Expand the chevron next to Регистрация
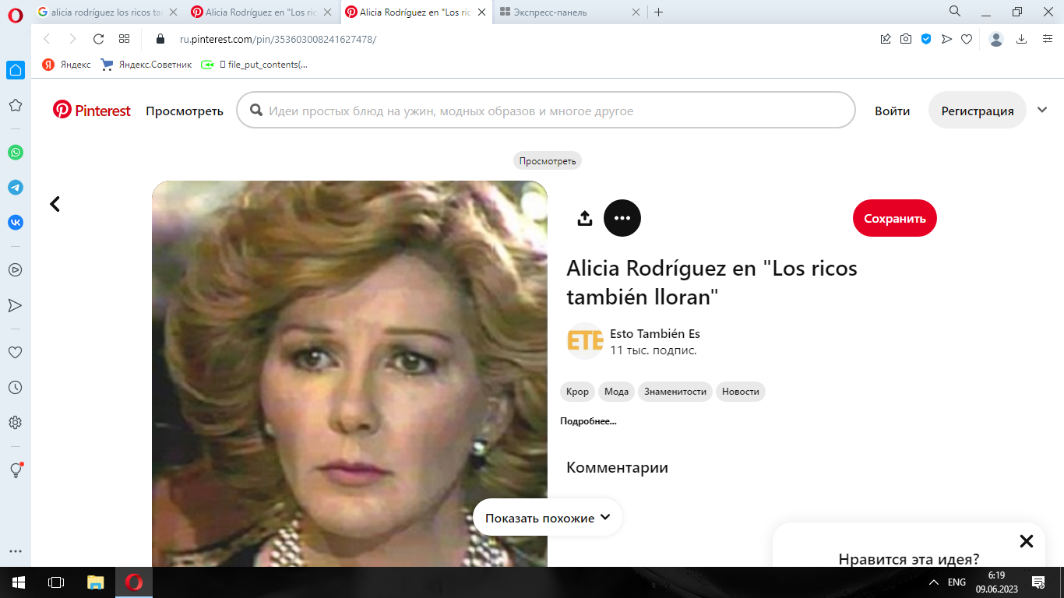The height and width of the screenshot is (598, 1064). [x=1042, y=110]
